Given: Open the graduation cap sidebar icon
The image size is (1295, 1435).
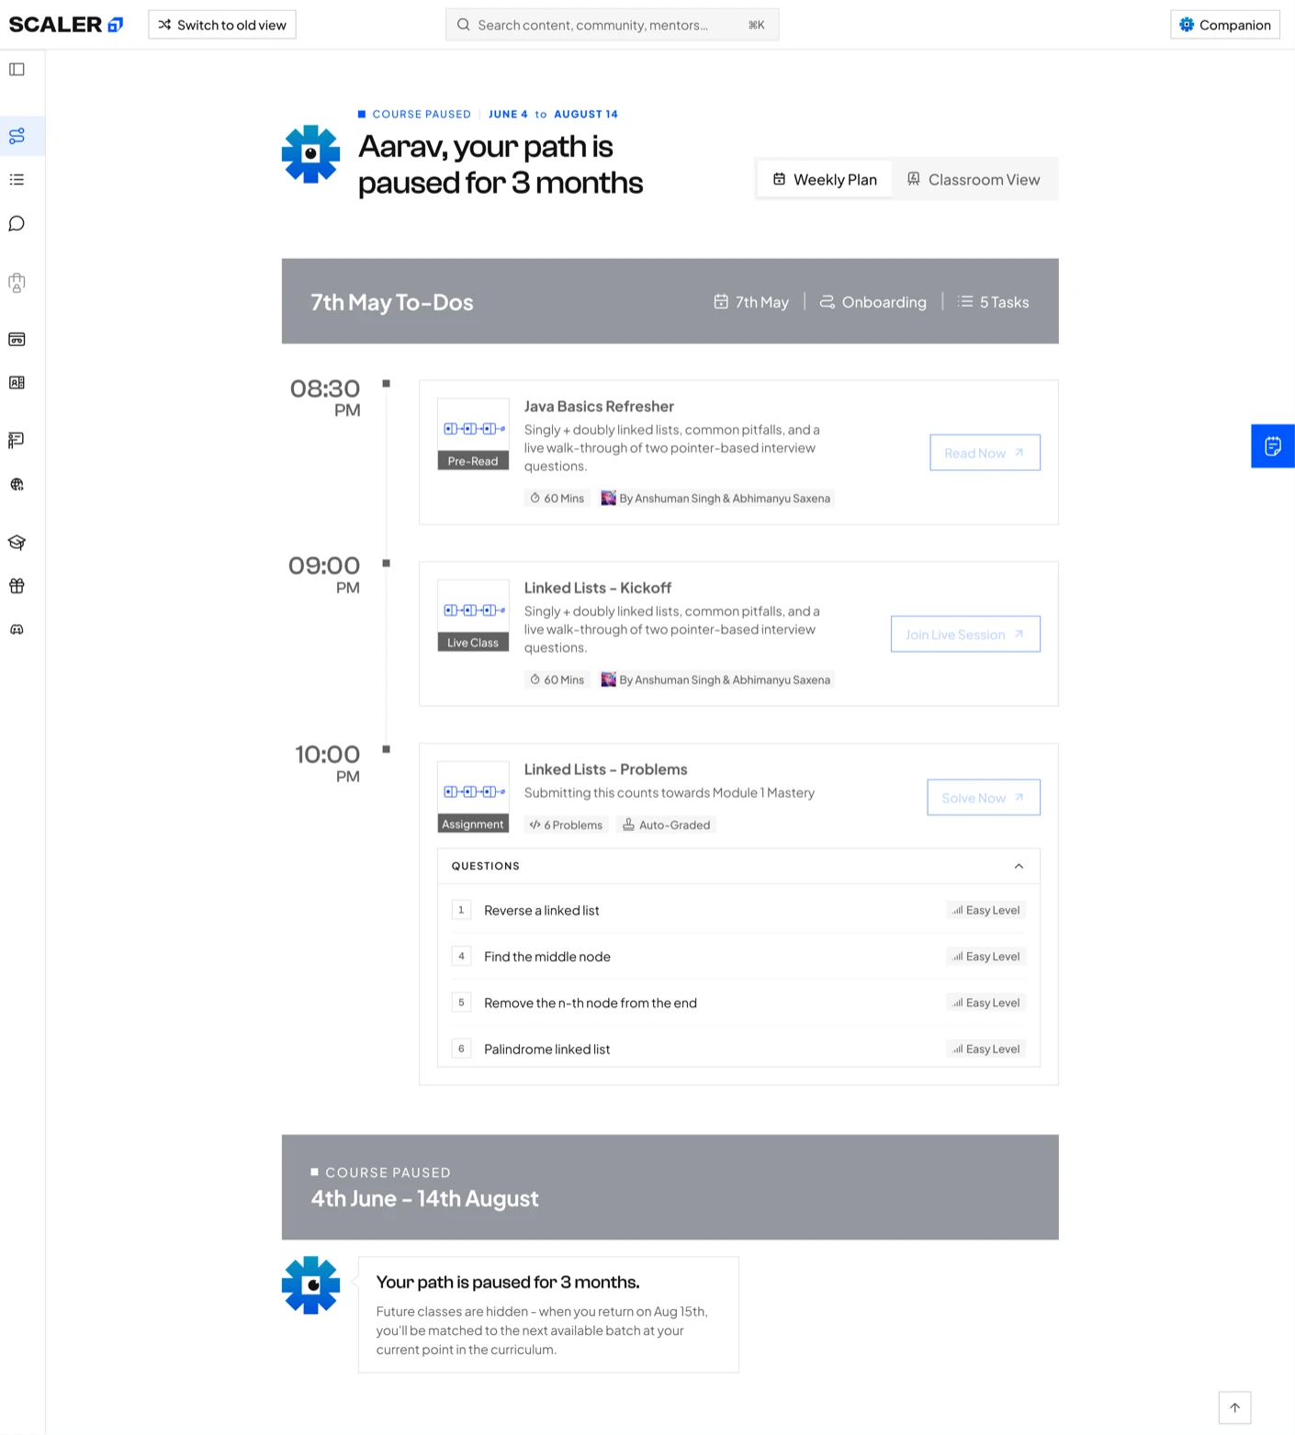Looking at the screenshot, I should [17, 542].
